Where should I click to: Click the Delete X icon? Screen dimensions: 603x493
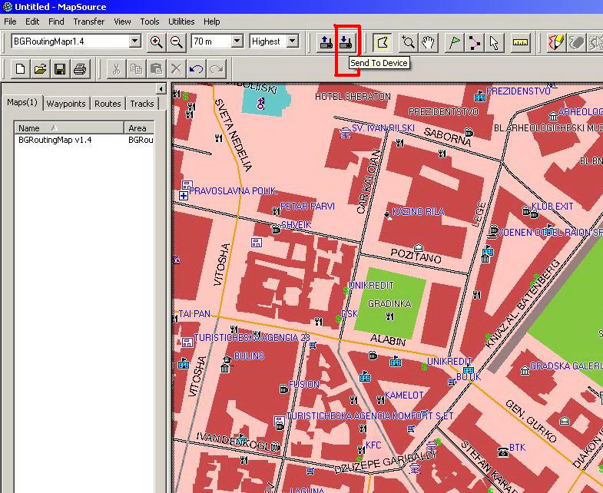[176, 69]
